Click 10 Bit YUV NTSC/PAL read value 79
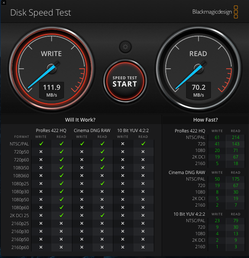 tap(236, 221)
